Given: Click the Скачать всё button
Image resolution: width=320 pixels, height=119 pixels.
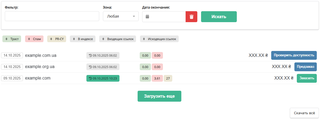Looking at the screenshot, I should pos(304,113).
